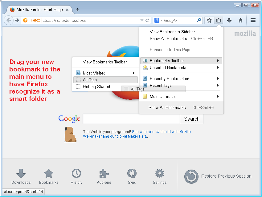The width and height of the screenshot is (262, 197).
Task: Go to Home via house icon
Action: (x=240, y=20)
